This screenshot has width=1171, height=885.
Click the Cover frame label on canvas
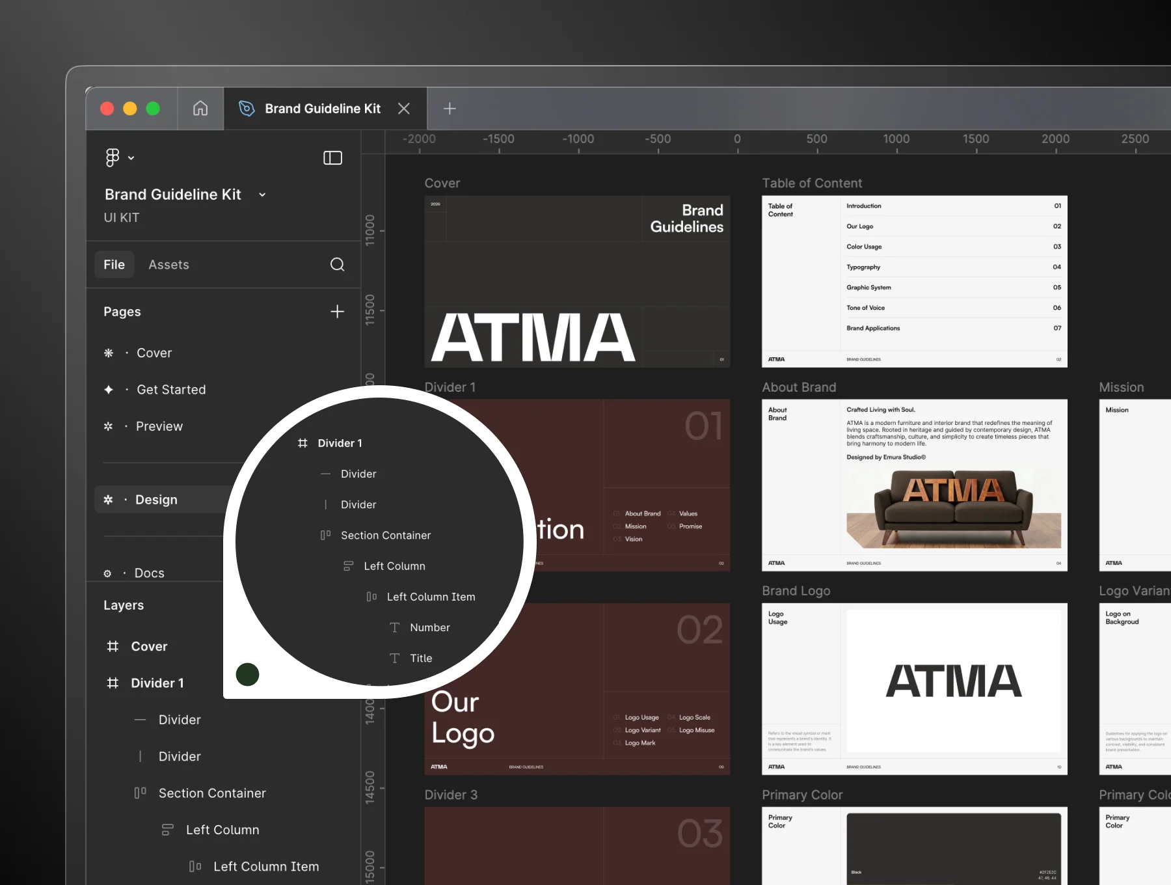(442, 183)
